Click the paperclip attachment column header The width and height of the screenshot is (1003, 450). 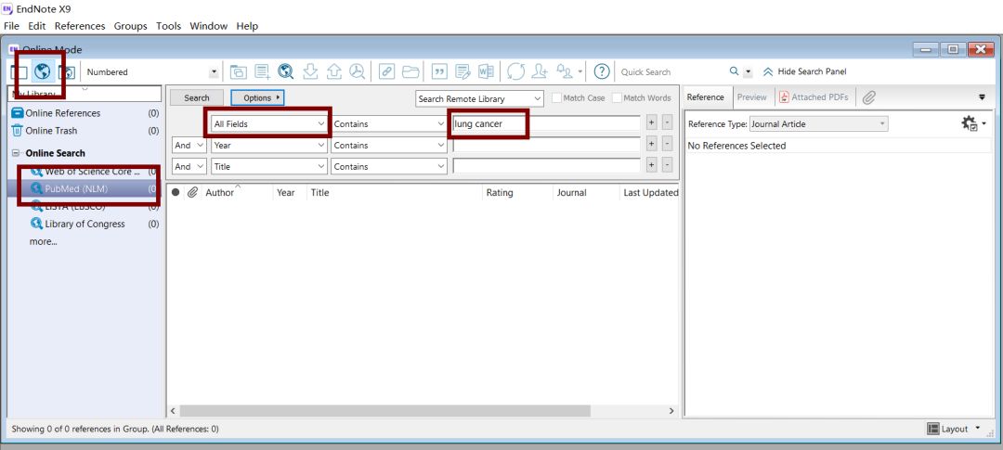click(192, 192)
